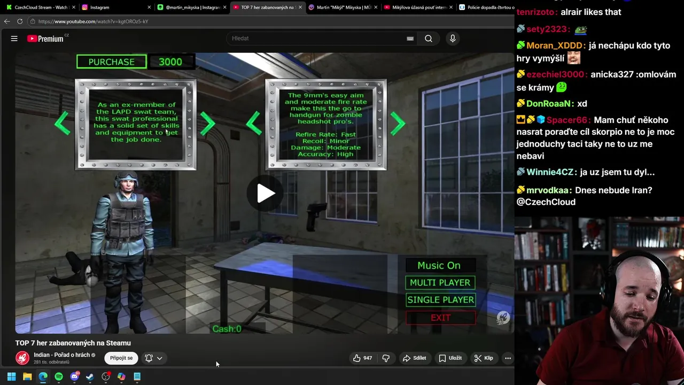Open File Explorer from taskbar
Image resolution: width=684 pixels, height=385 pixels.
point(27,376)
